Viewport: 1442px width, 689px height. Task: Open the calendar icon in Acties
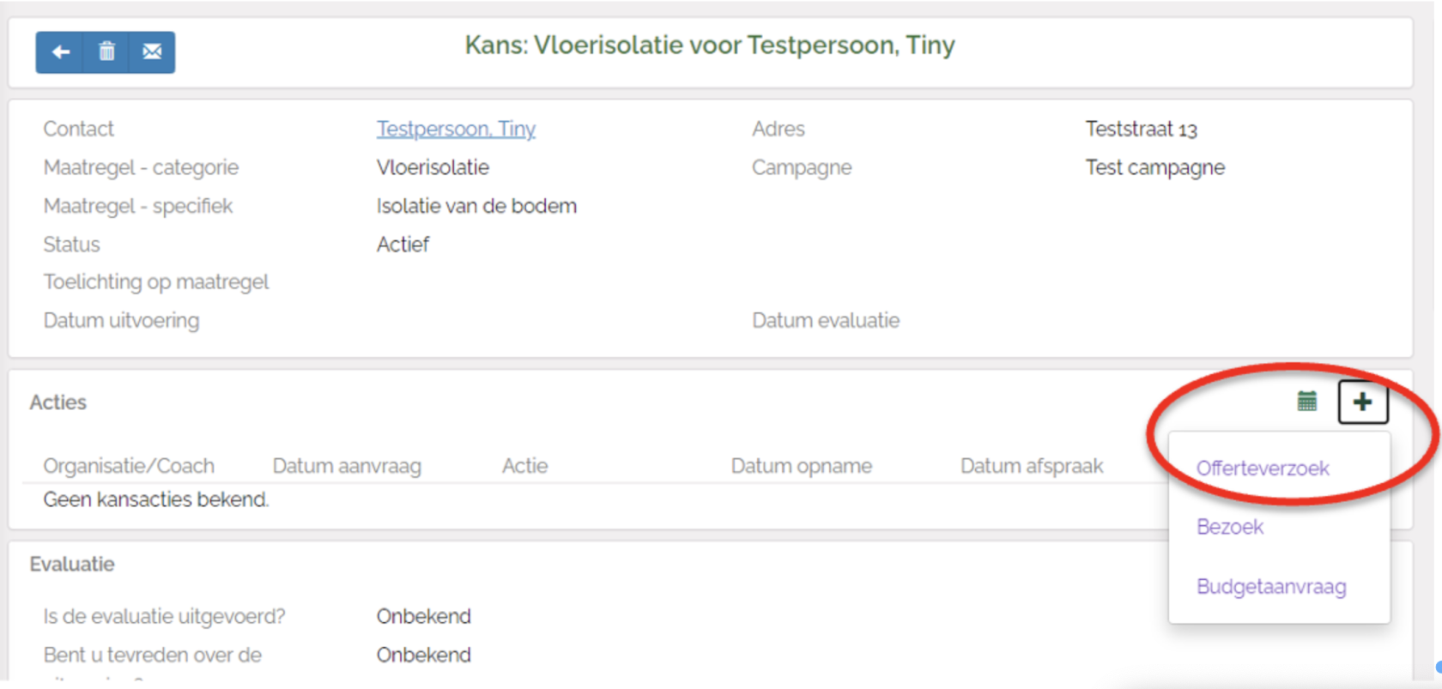tap(1306, 402)
